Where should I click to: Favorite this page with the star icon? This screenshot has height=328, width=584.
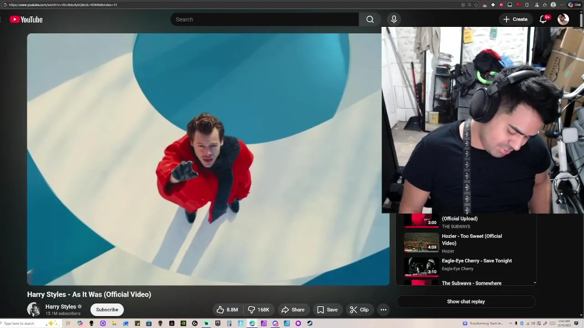click(x=476, y=5)
